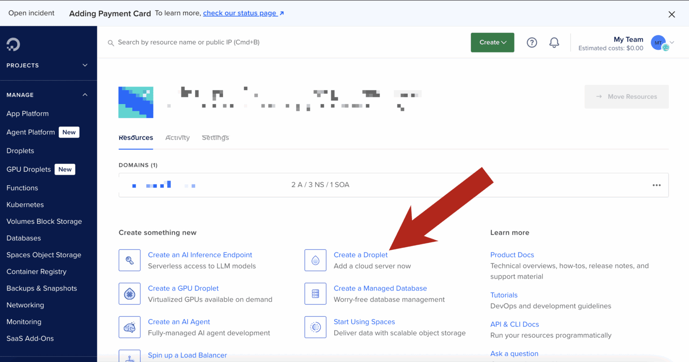689x362 pixels.
Task: Open the notifications bell
Action: point(554,42)
